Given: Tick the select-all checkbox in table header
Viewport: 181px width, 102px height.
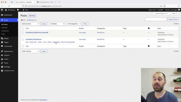Looking at the screenshot, I should point(23,28).
